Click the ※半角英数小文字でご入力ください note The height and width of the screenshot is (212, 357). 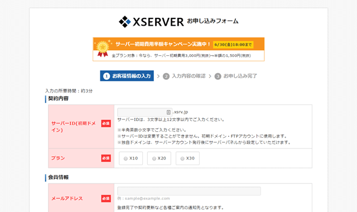click(152, 130)
